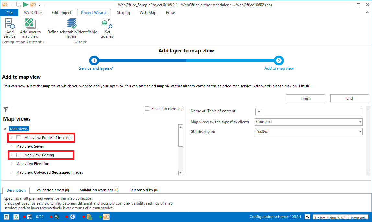
Task: Click the WebOffice icon in the status bar
Action: pyautogui.click(x=106, y=216)
